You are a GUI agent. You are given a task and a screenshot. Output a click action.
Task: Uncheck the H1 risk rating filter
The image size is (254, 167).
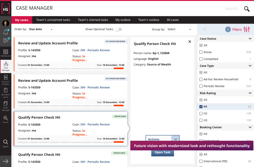(x=201, y=107)
